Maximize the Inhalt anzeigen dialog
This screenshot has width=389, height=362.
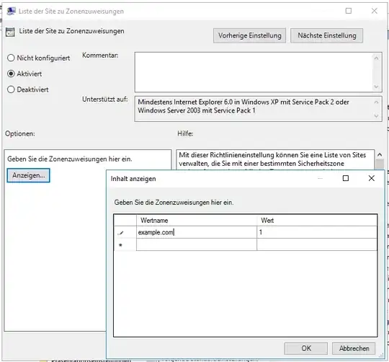pos(346,178)
